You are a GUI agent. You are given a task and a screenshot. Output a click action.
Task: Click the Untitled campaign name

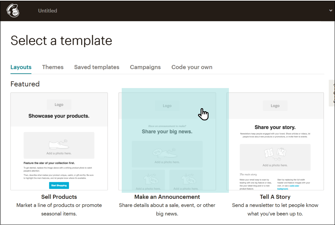coord(48,11)
